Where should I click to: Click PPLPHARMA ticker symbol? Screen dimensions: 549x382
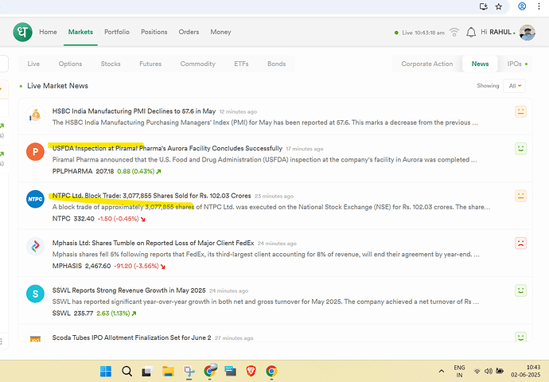coord(72,171)
